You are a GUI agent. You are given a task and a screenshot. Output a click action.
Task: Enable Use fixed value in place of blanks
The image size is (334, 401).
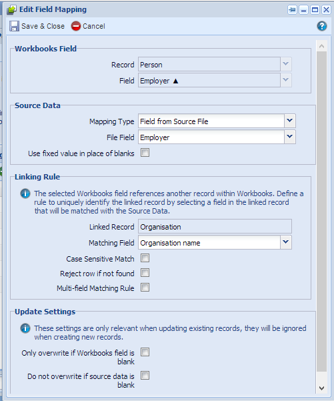coord(145,153)
